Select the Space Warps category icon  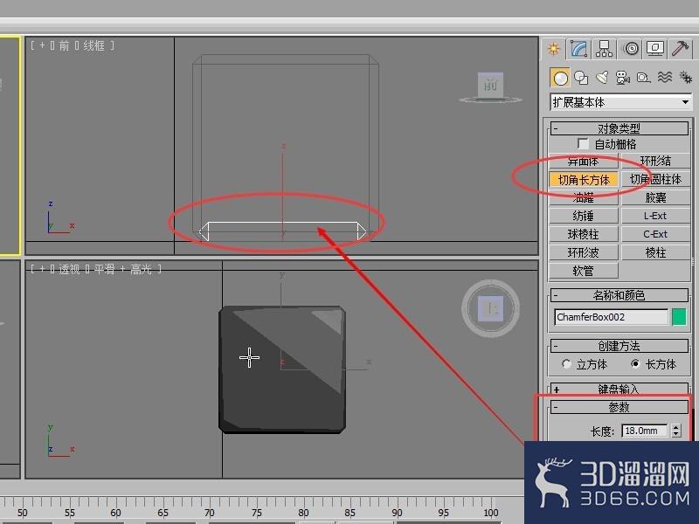coord(665,78)
